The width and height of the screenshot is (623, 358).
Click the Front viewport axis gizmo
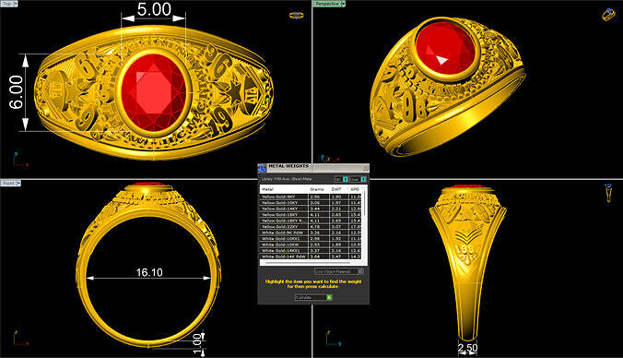click(20, 338)
